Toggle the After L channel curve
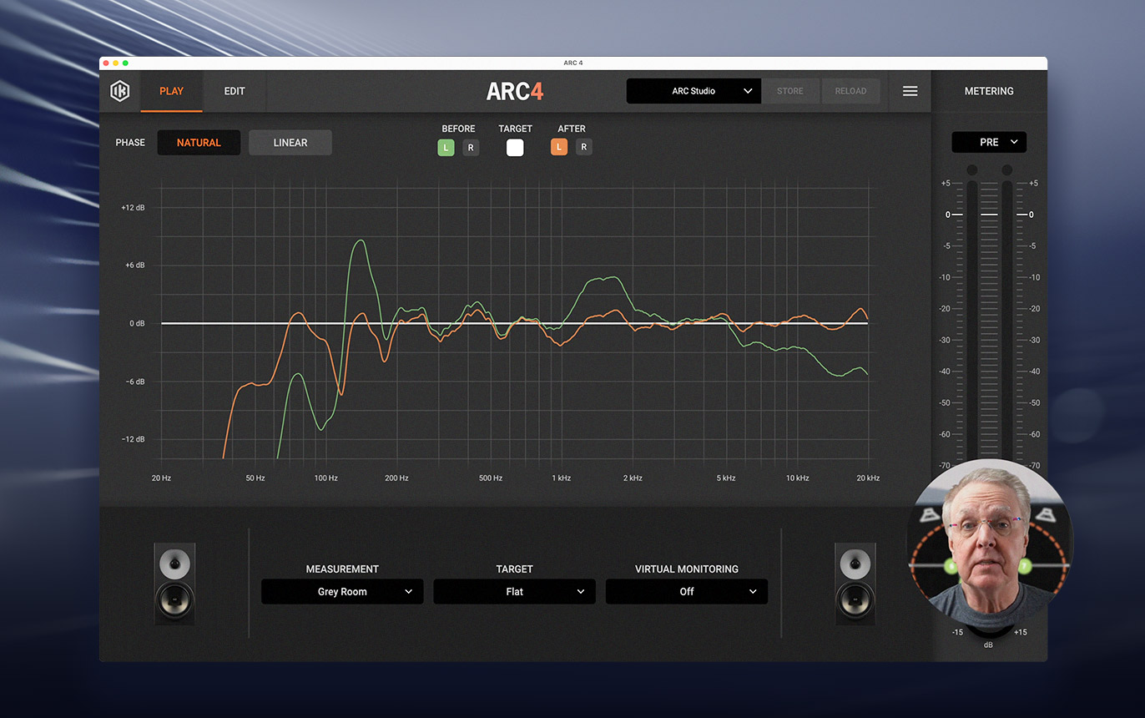 pyautogui.click(x=558, y=148)
